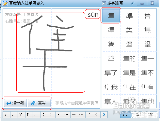Insert the question mark ？
The width and height of the screenshot is (160, 121).
22,114
